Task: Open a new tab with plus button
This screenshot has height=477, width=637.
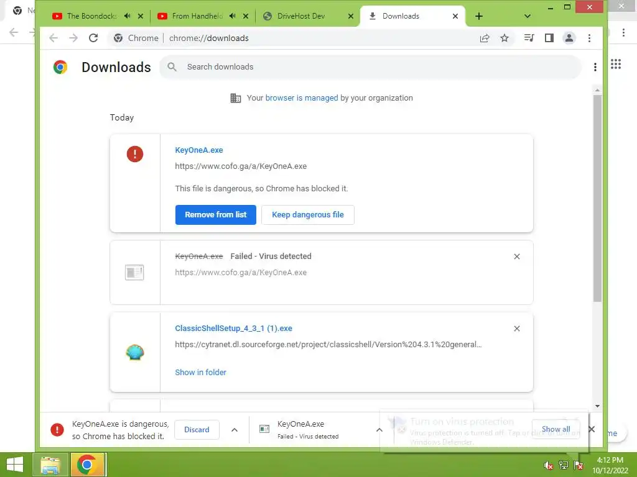Action: 479,16
